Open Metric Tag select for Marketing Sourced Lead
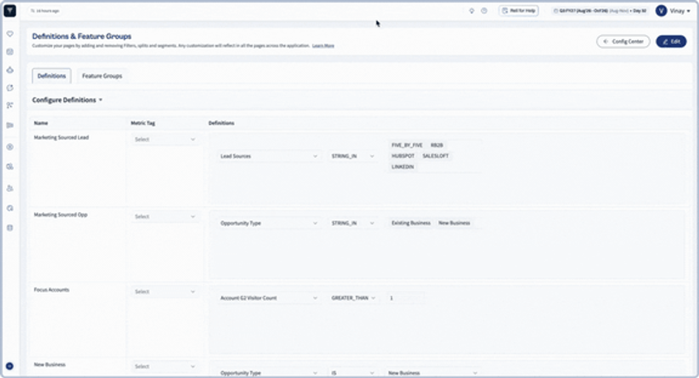This screenshot has height=378, width=699. pos(165,140)
